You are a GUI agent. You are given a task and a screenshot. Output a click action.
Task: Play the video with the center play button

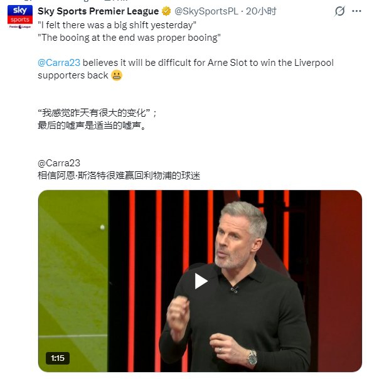[201, 281]
